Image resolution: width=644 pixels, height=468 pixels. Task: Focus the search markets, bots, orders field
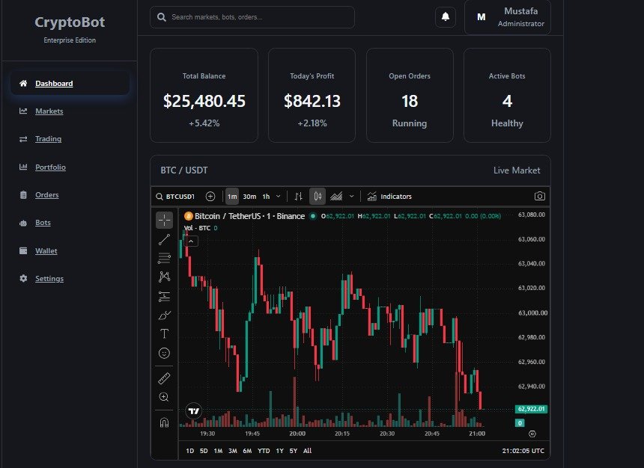pos(252,17)
